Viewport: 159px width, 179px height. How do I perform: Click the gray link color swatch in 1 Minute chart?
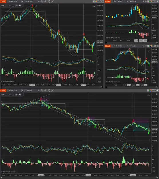click(x=148, y=46)
